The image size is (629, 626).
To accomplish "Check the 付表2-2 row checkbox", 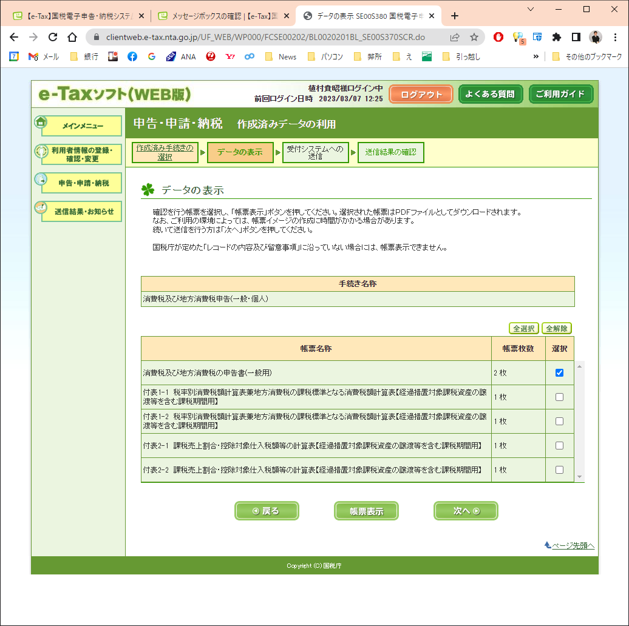I will coord(559,469).
